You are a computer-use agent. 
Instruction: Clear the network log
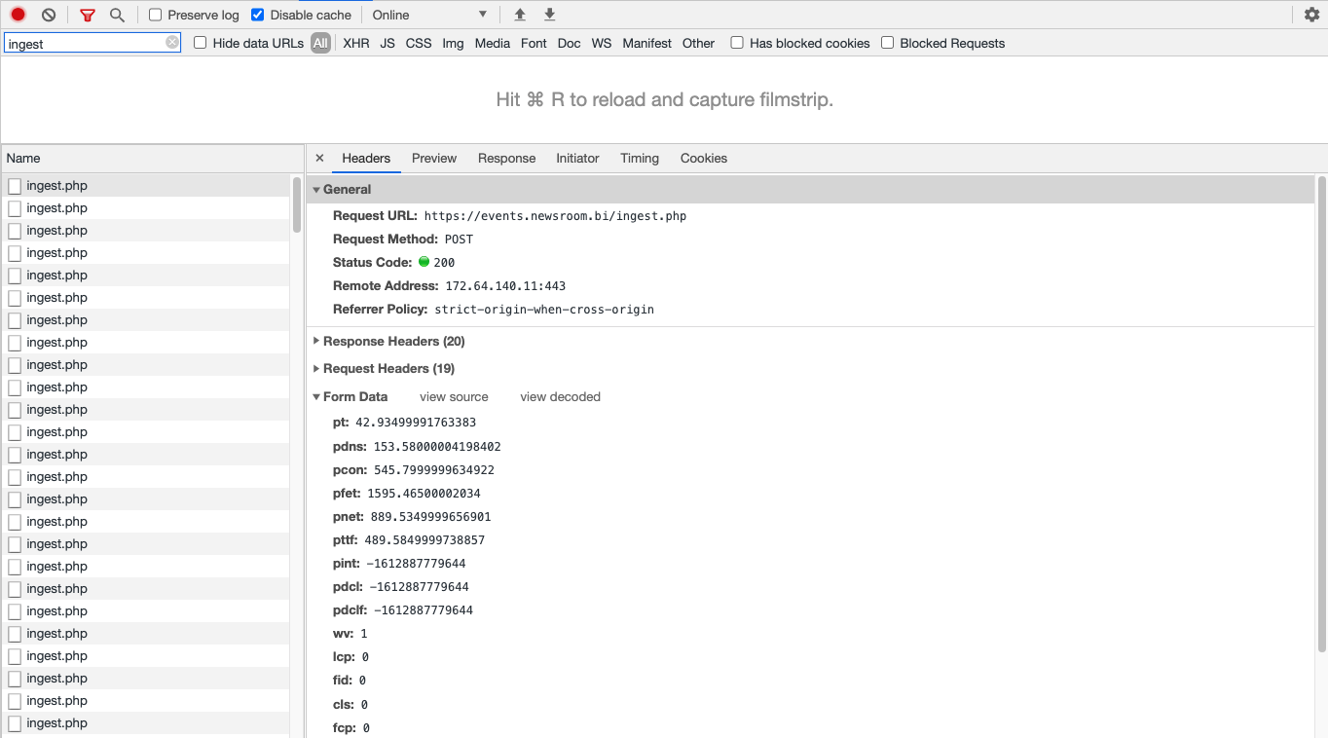click(47, 14)
